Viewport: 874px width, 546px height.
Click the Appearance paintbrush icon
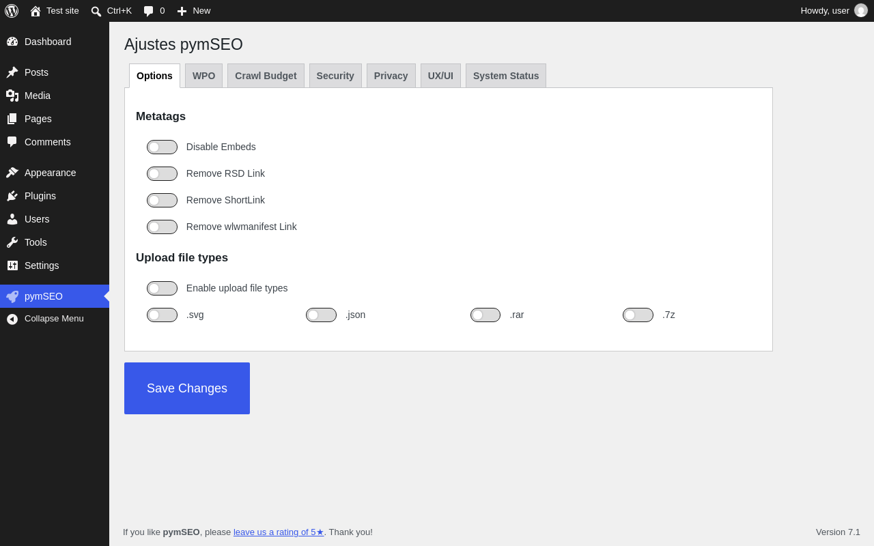pyautogui.click(x=12, y=173)
